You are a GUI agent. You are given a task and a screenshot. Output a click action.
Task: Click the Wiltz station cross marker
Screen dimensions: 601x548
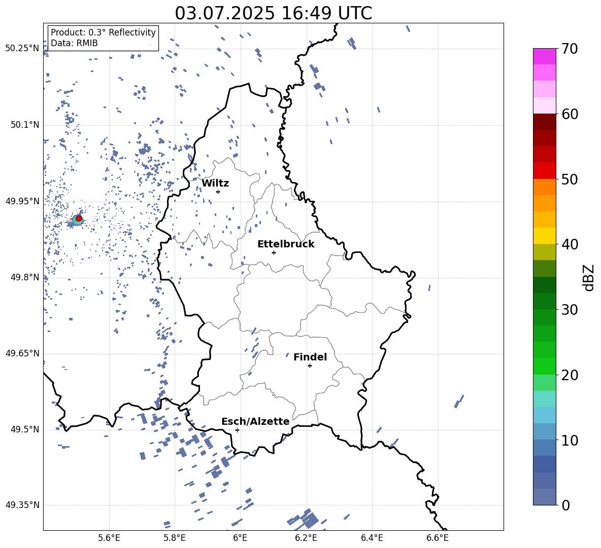(218, 192)
